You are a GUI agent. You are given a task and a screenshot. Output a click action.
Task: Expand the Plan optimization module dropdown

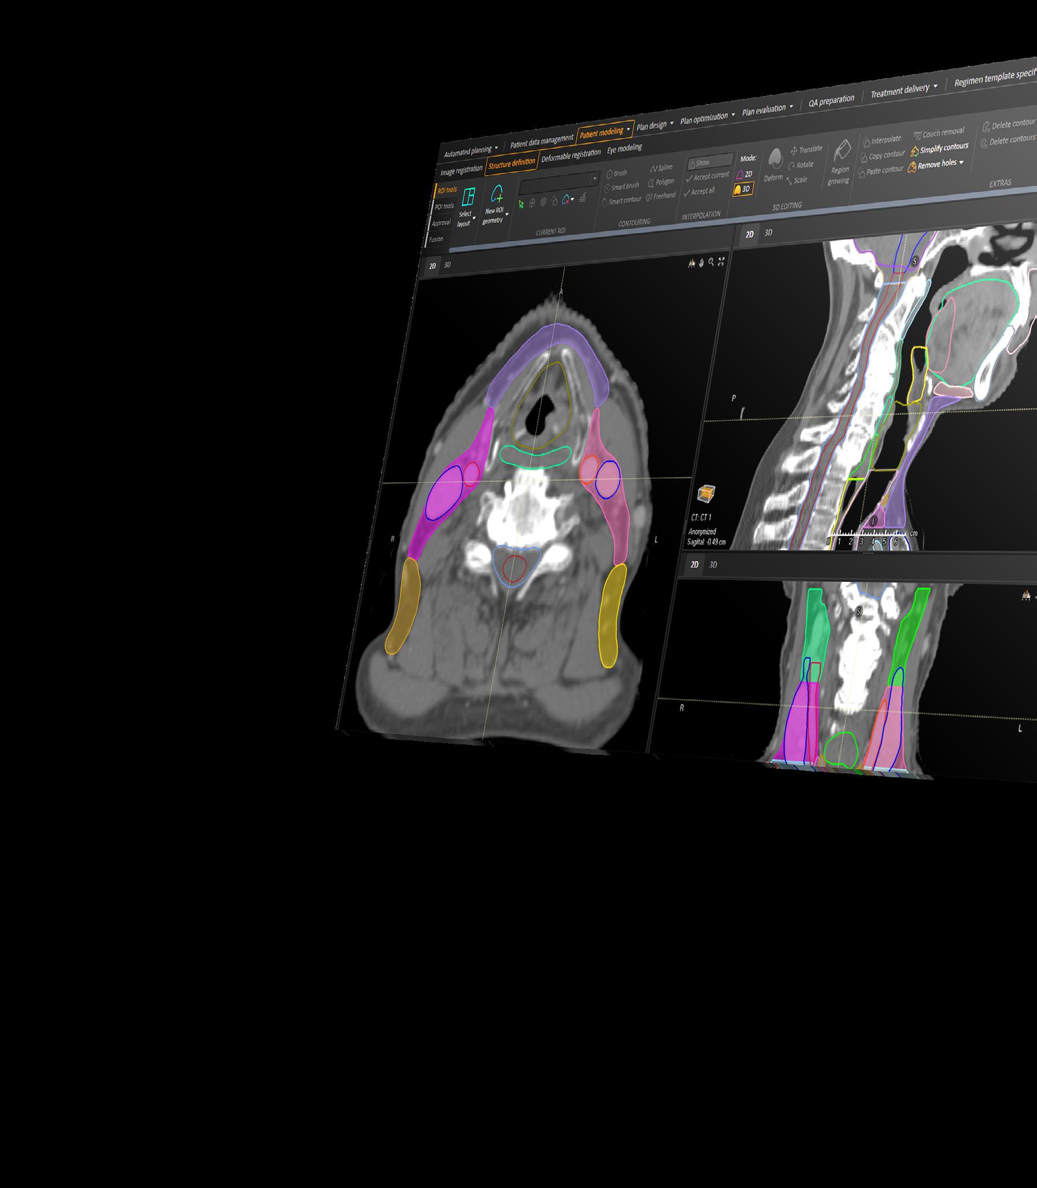[x=733, y=115]
